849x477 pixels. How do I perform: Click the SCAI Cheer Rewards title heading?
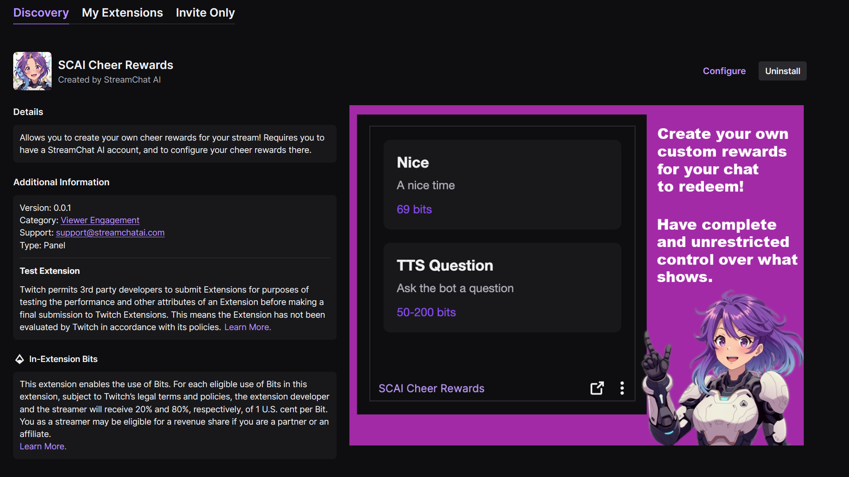pyautogui.click(x=116, y=65)
